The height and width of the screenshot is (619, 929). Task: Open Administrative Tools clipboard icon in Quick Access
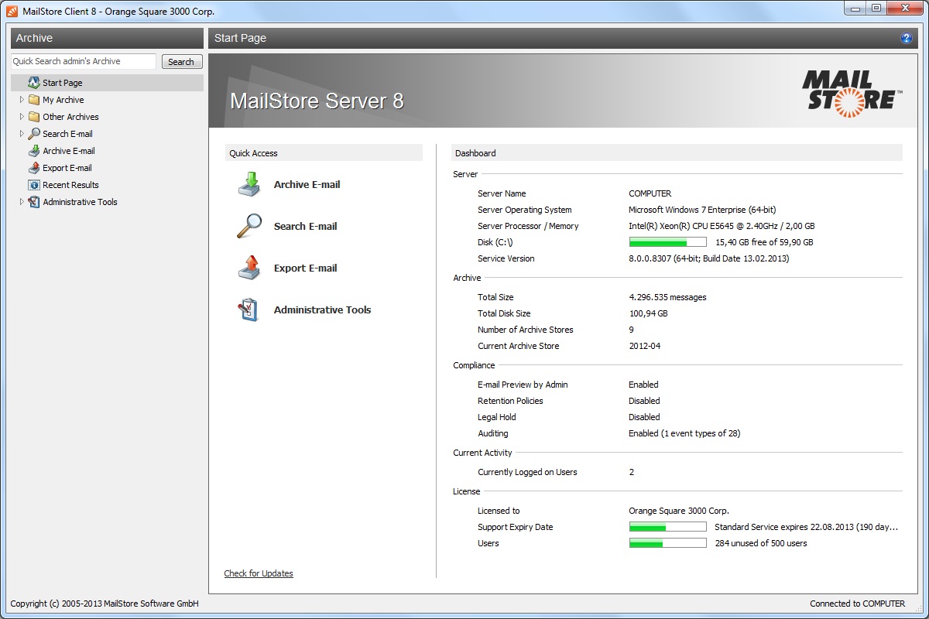tap(249, 309)
